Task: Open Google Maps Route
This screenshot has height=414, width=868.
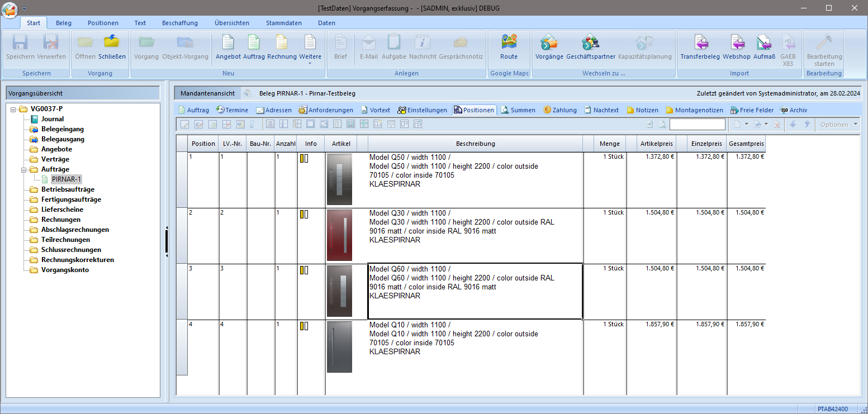Action: click(509, 43)
